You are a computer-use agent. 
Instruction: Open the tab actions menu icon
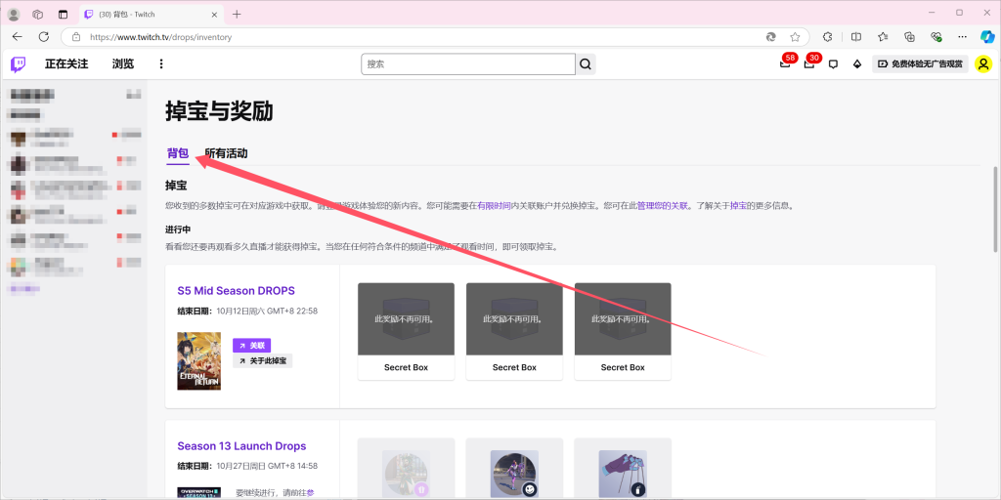coord(63,14)
